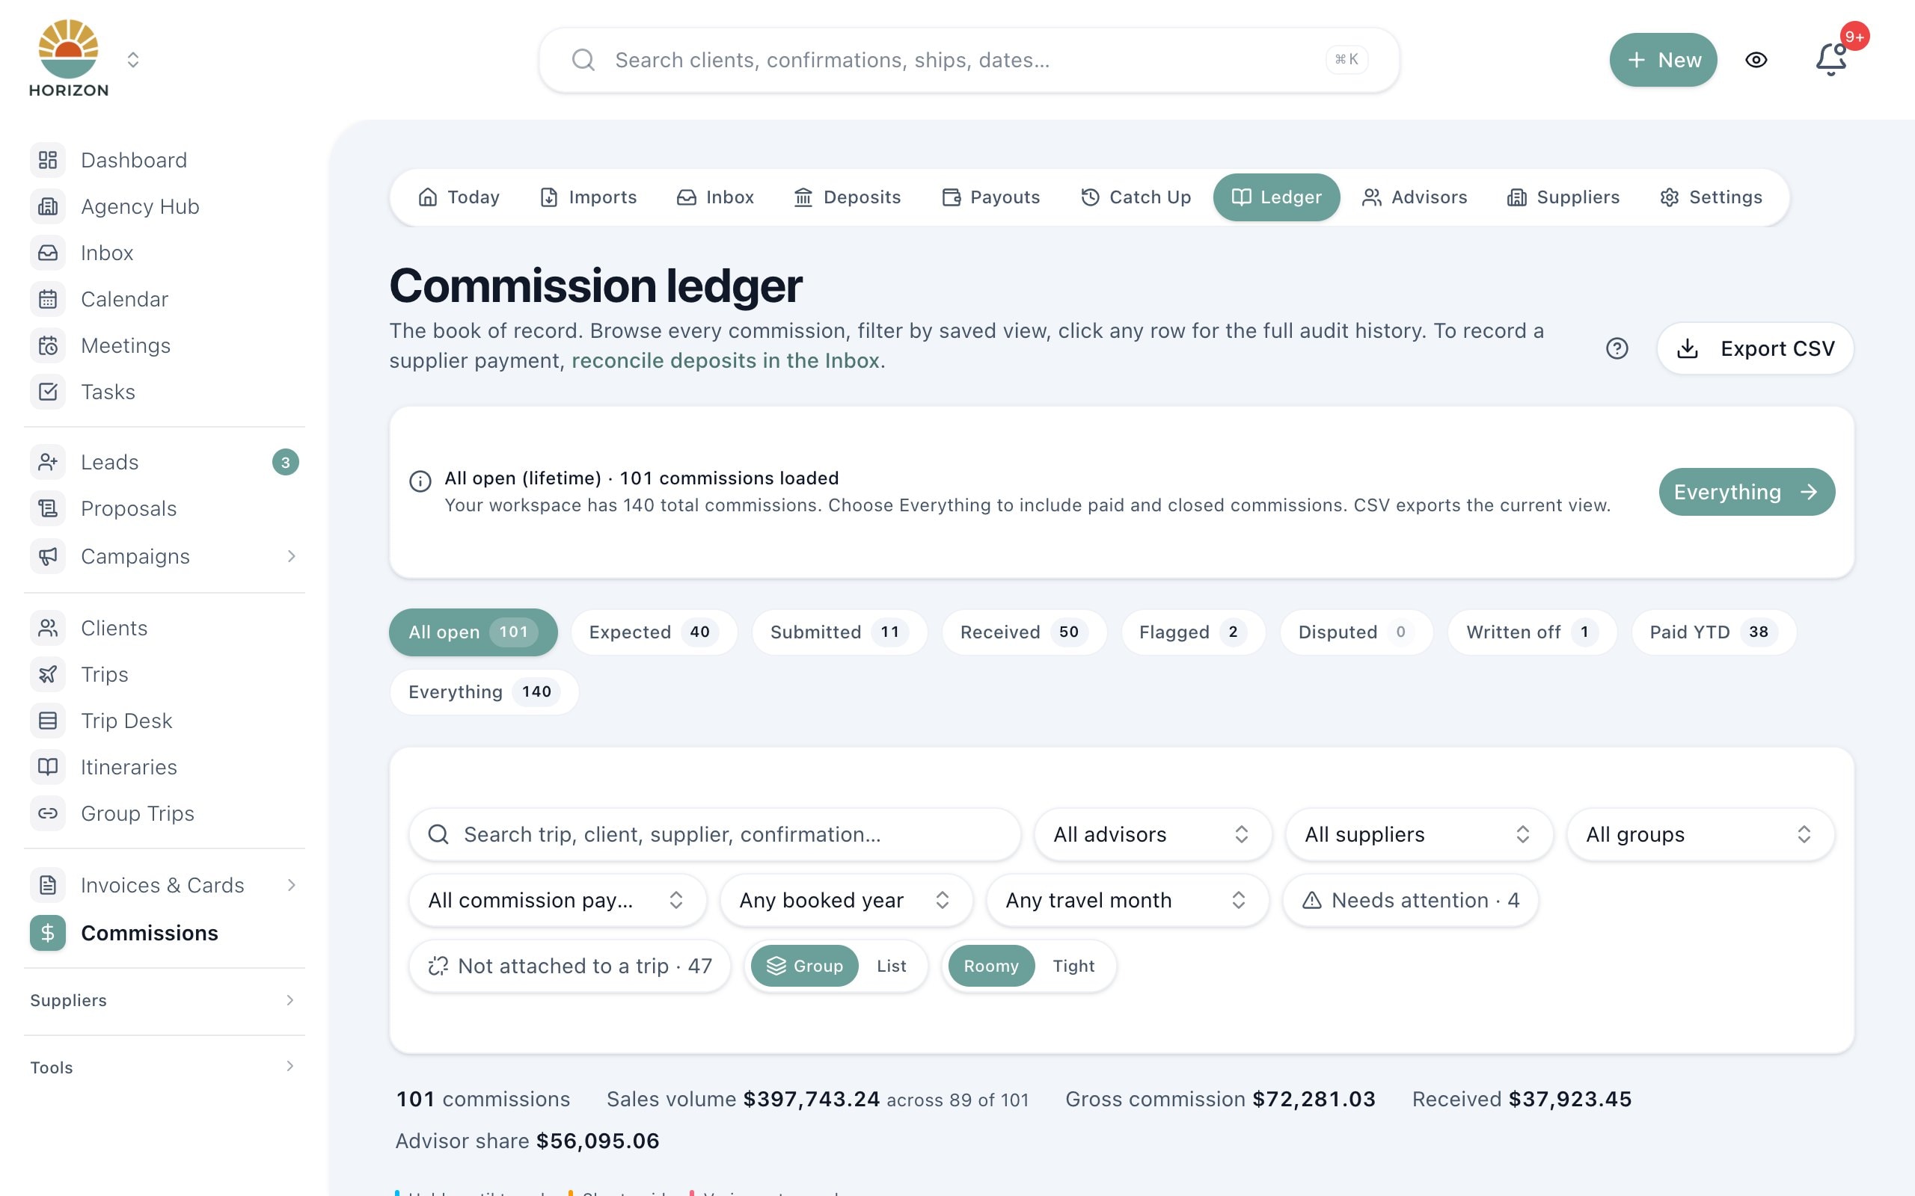1915x1196 pixels.
Task: Open All suppliers dropdown
Action: [1418, 834]
